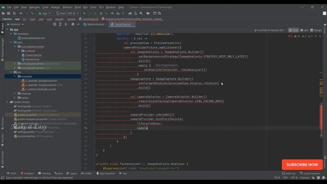Build project using the hammer icon
327x184 pixels.
32,13
